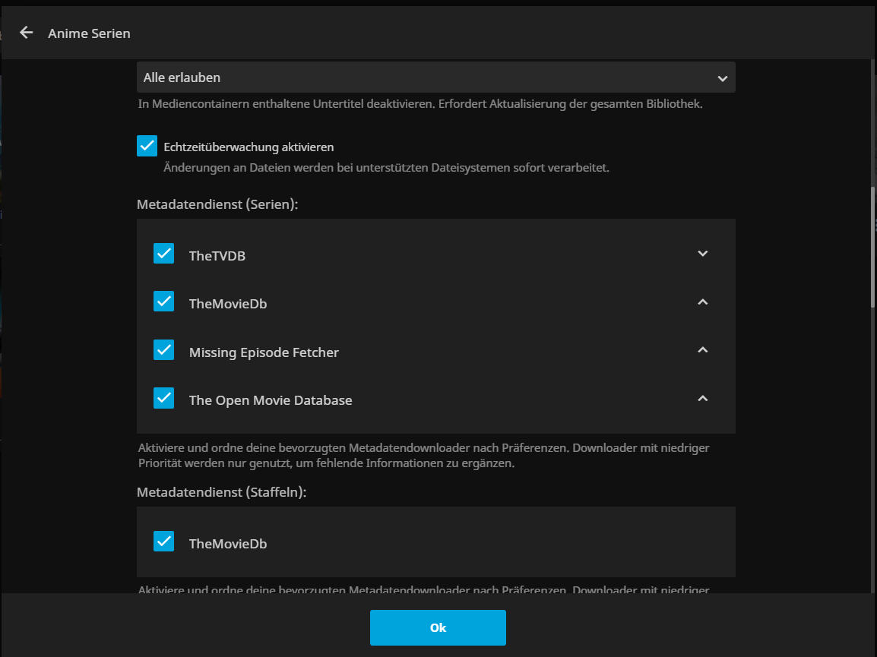Move Missing Episode Fetcher up one position
The image size is (877, 657).
click(702, 350)
